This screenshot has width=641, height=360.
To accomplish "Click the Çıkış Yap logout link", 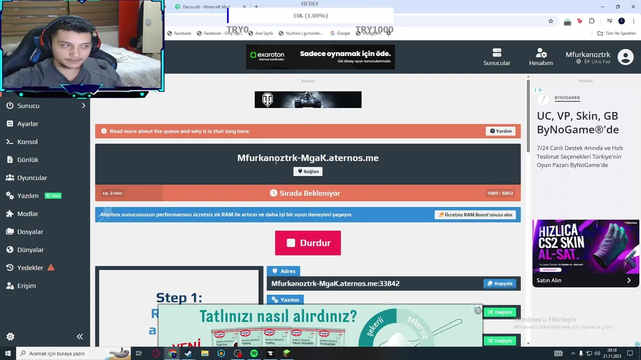I will [x=597, y=61].
